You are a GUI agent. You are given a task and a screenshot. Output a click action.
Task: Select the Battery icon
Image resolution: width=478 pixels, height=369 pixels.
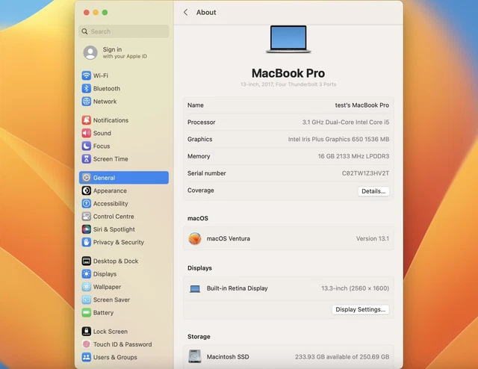coord(87,312)
